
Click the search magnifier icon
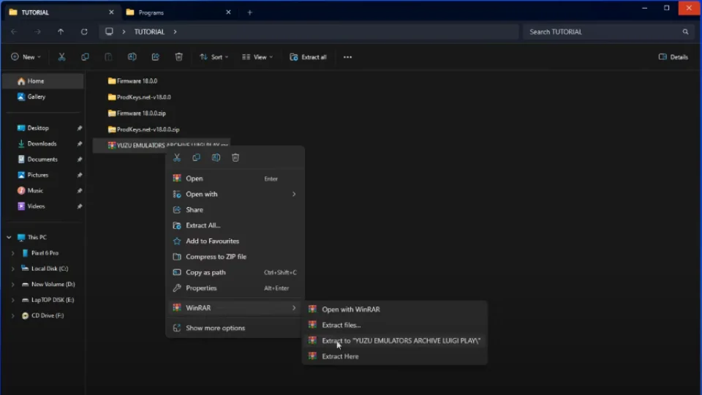[x=685, y=31]
